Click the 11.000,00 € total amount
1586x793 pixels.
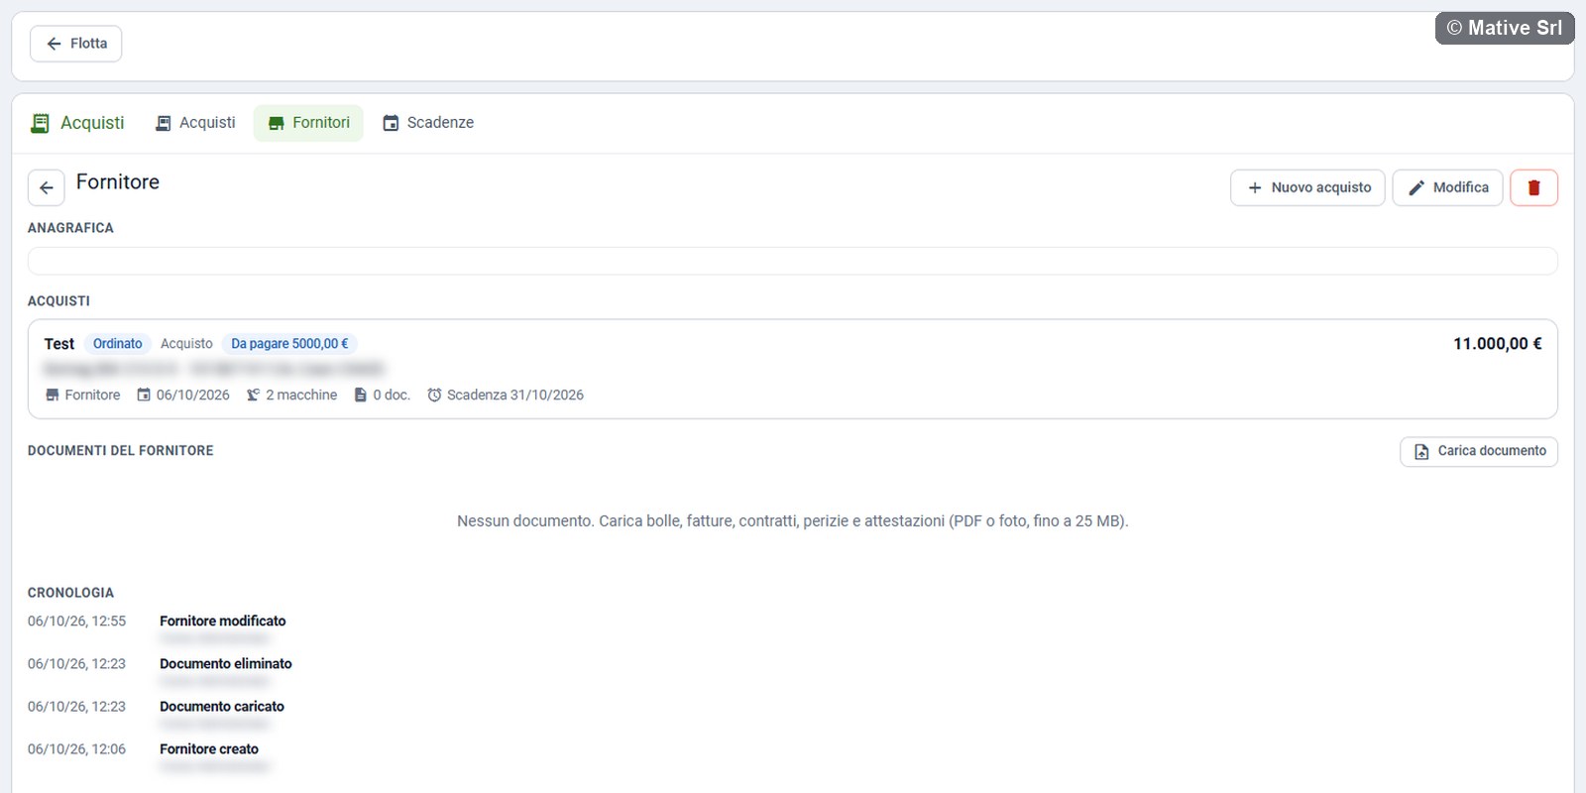tap(1498, 344)
